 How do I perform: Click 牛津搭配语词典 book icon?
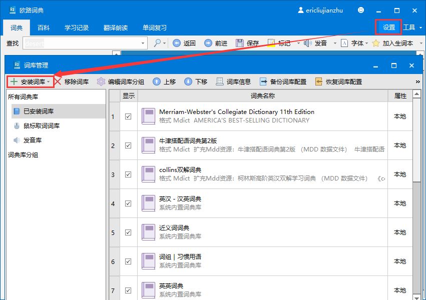pos(148,145)
